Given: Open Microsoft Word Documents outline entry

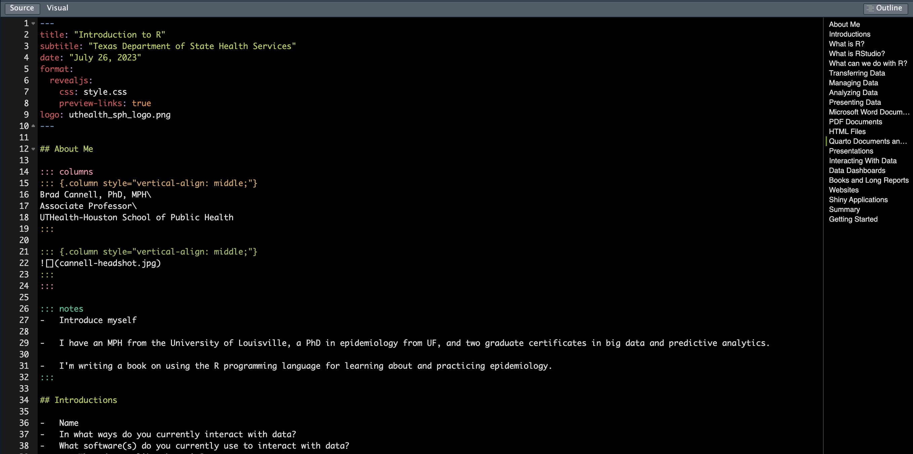Looking at the screenshot, I should click(868, 112).
